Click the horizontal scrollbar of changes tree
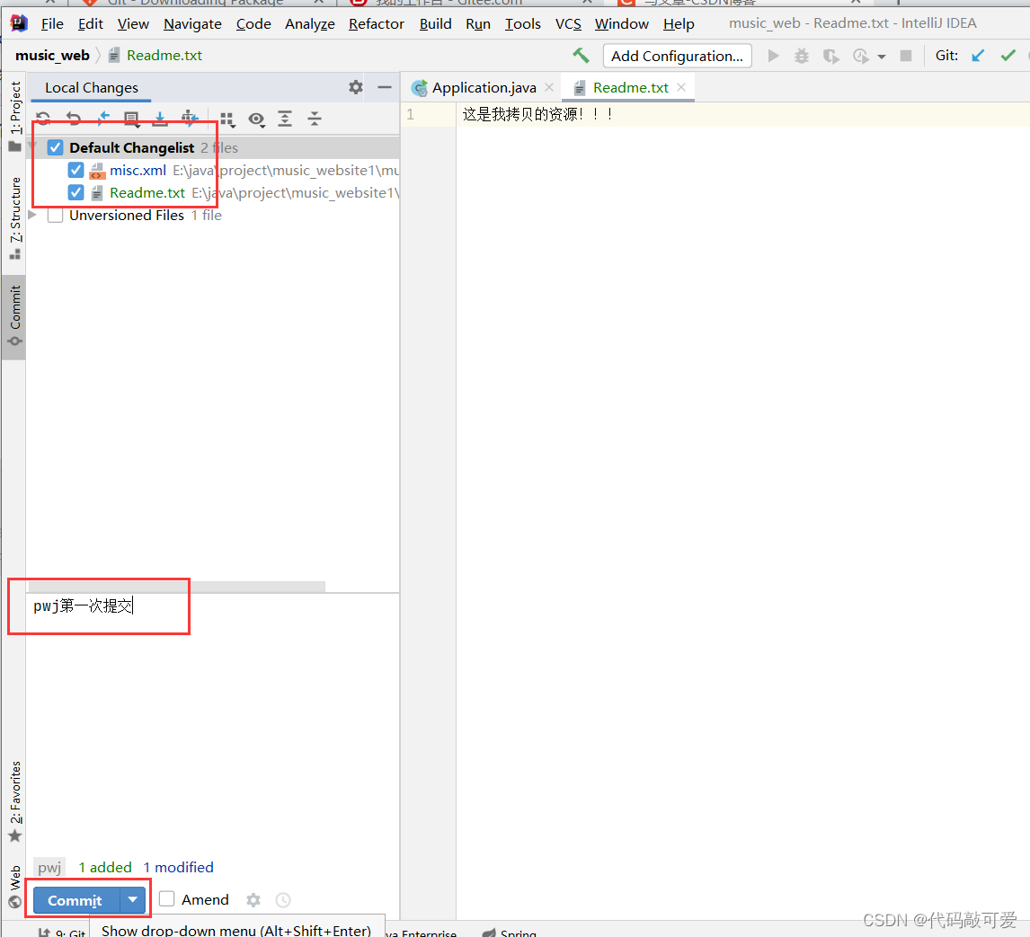 click(177, 587)
